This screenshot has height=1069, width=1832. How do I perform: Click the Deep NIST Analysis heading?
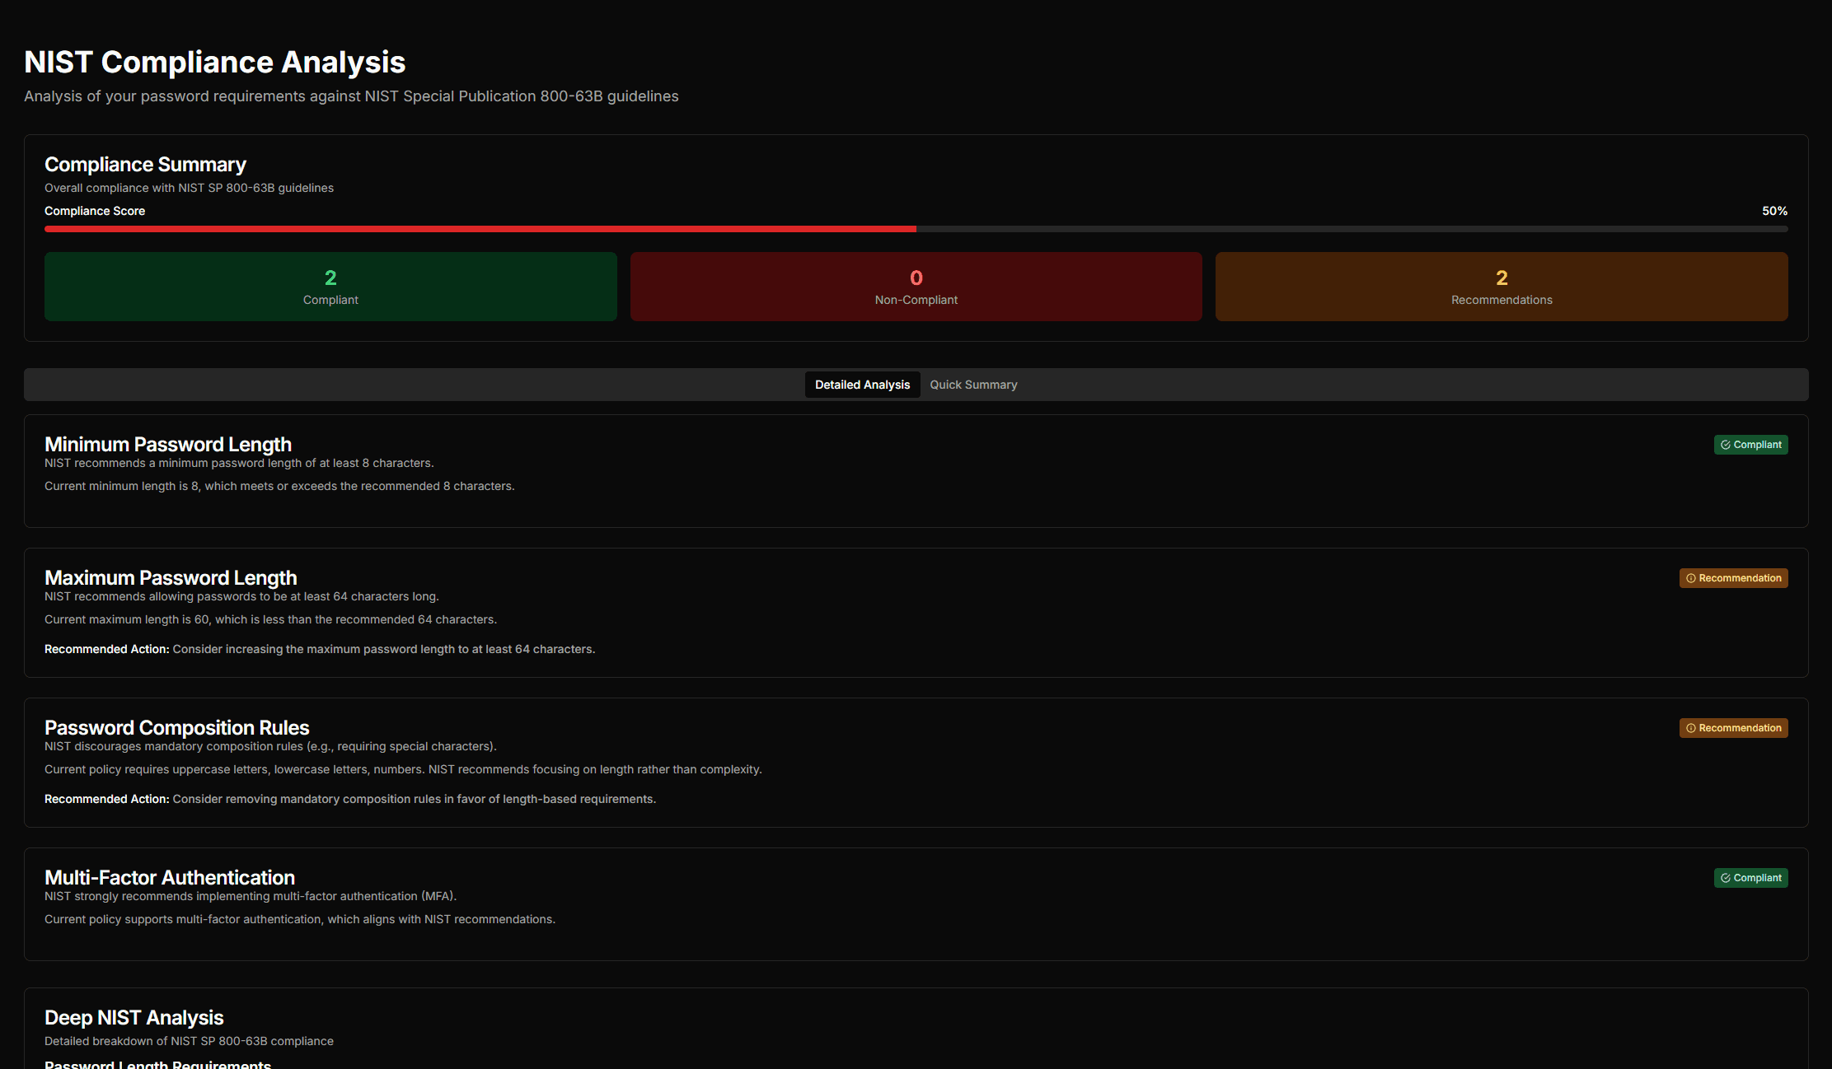point(134,1018)
